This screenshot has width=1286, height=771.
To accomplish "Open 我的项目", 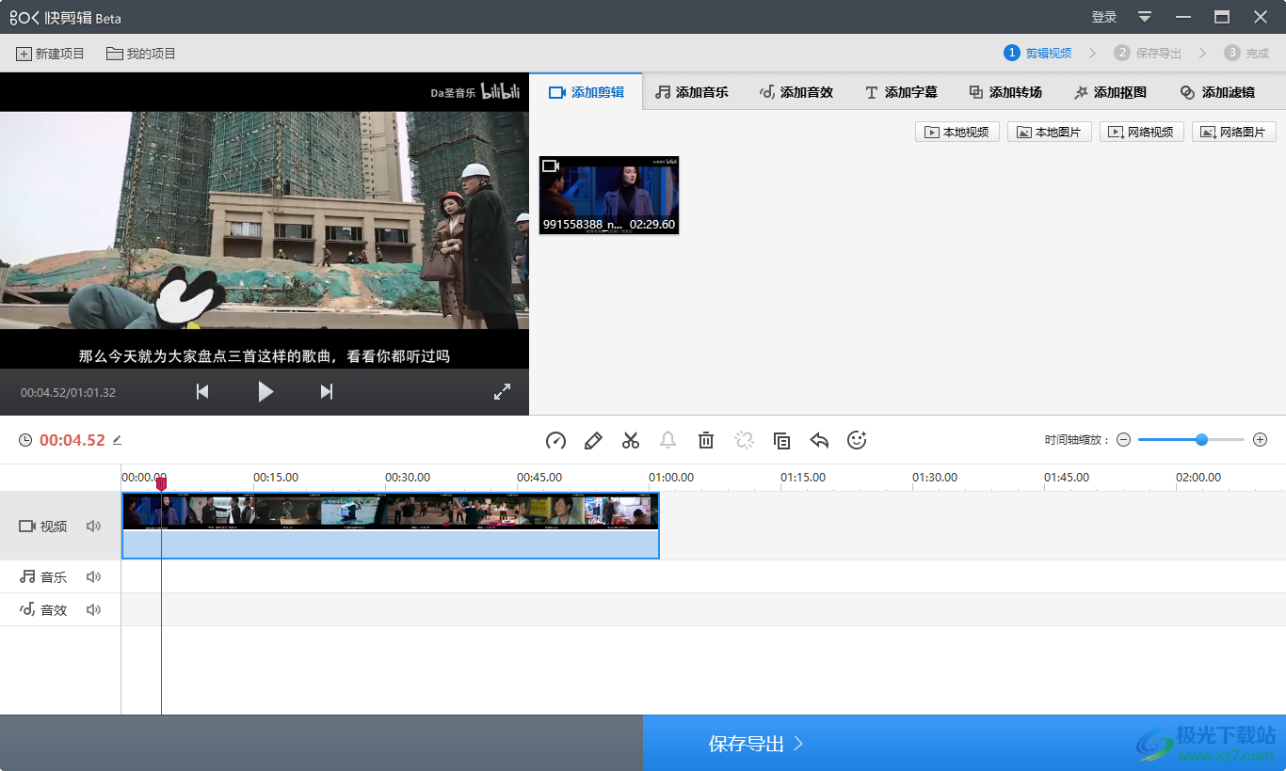I will (141, 54).
